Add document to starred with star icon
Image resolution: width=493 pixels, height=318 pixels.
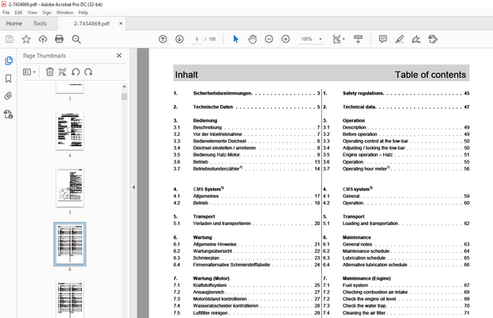click(x=26, y=39)
